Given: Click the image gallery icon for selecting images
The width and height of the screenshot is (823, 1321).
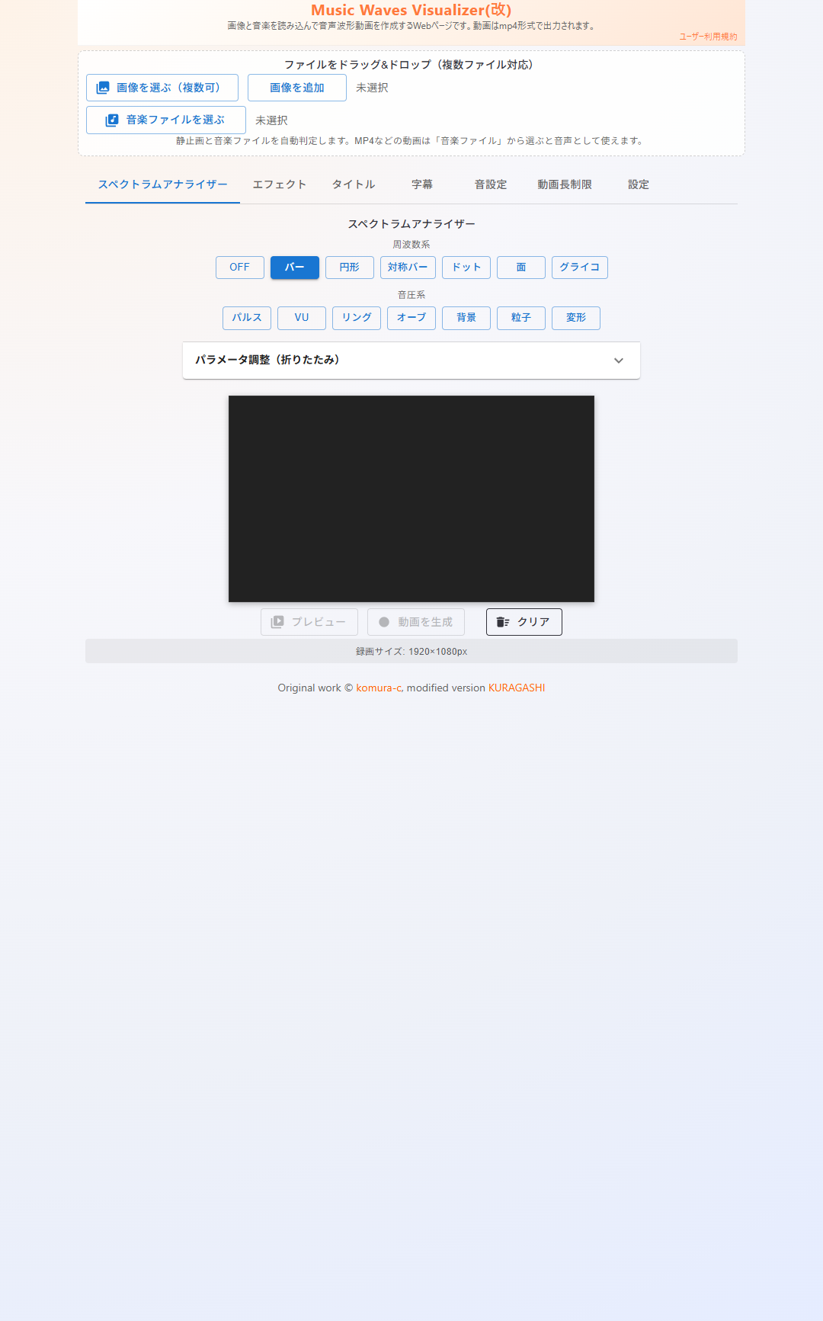Looking at the screenshot, I should pyautogui.click(x=103, y=88).
